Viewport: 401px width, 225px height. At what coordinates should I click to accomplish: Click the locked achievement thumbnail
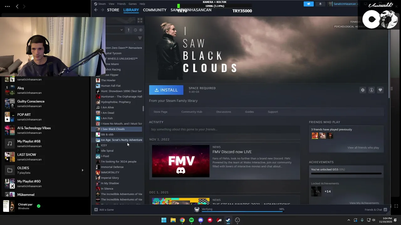pyautogui.click(x=316, y=191)
